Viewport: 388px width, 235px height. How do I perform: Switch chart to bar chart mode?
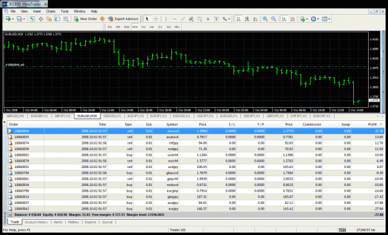point(238,19)
